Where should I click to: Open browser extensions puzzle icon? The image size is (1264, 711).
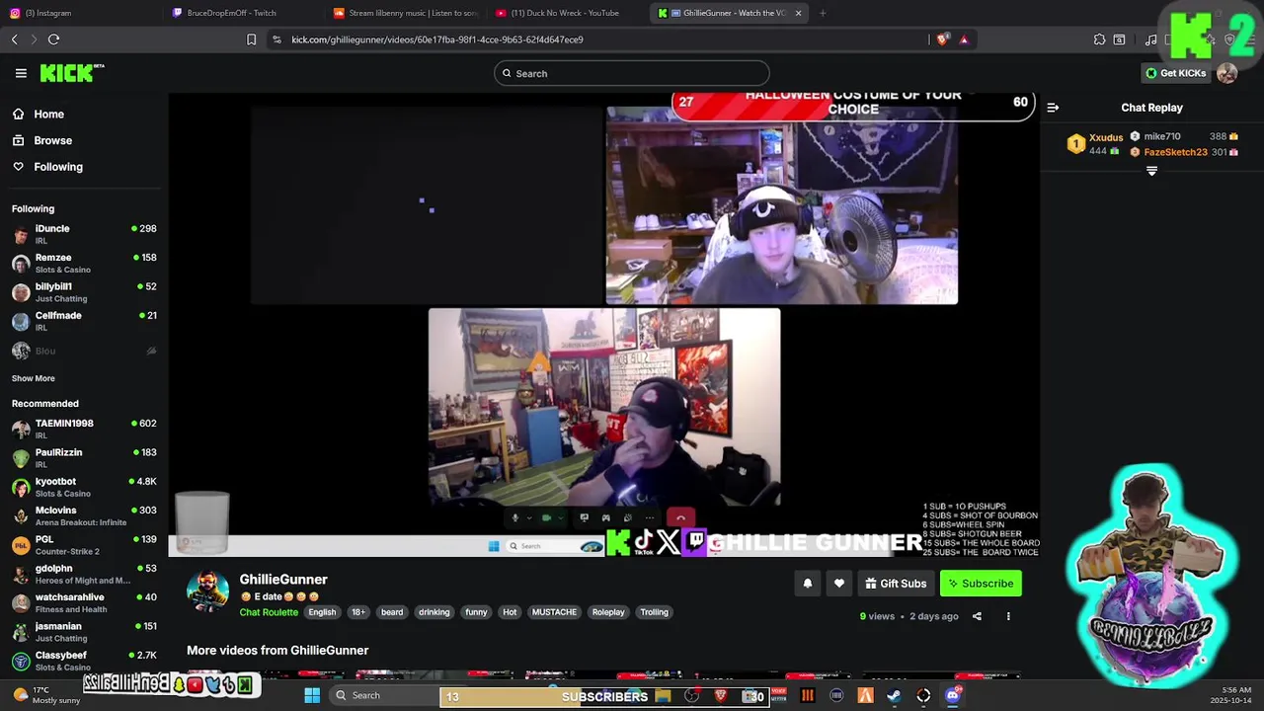1099,39
